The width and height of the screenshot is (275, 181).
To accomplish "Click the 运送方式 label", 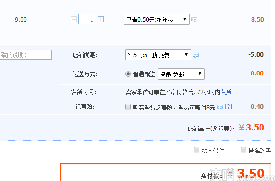I will pyautogui.click(x=85, y=74).
